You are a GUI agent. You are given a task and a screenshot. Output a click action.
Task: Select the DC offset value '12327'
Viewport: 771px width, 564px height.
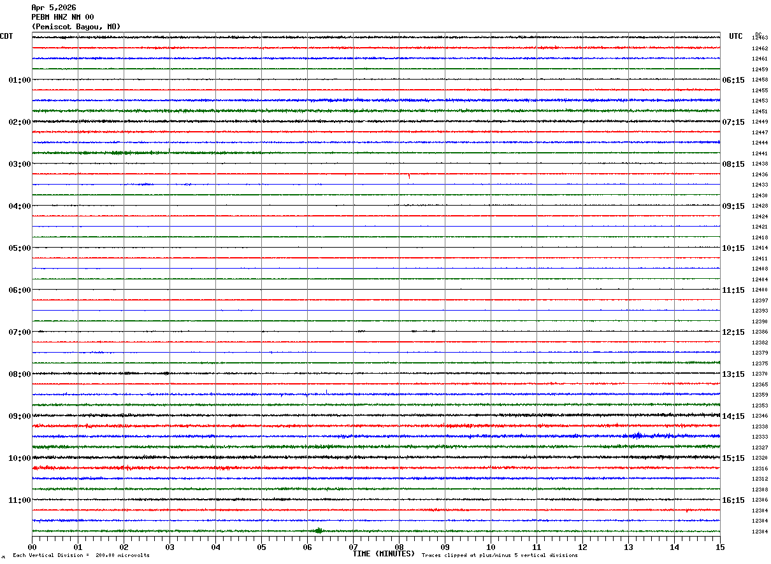pyautogui.click(x=760, y=448)
